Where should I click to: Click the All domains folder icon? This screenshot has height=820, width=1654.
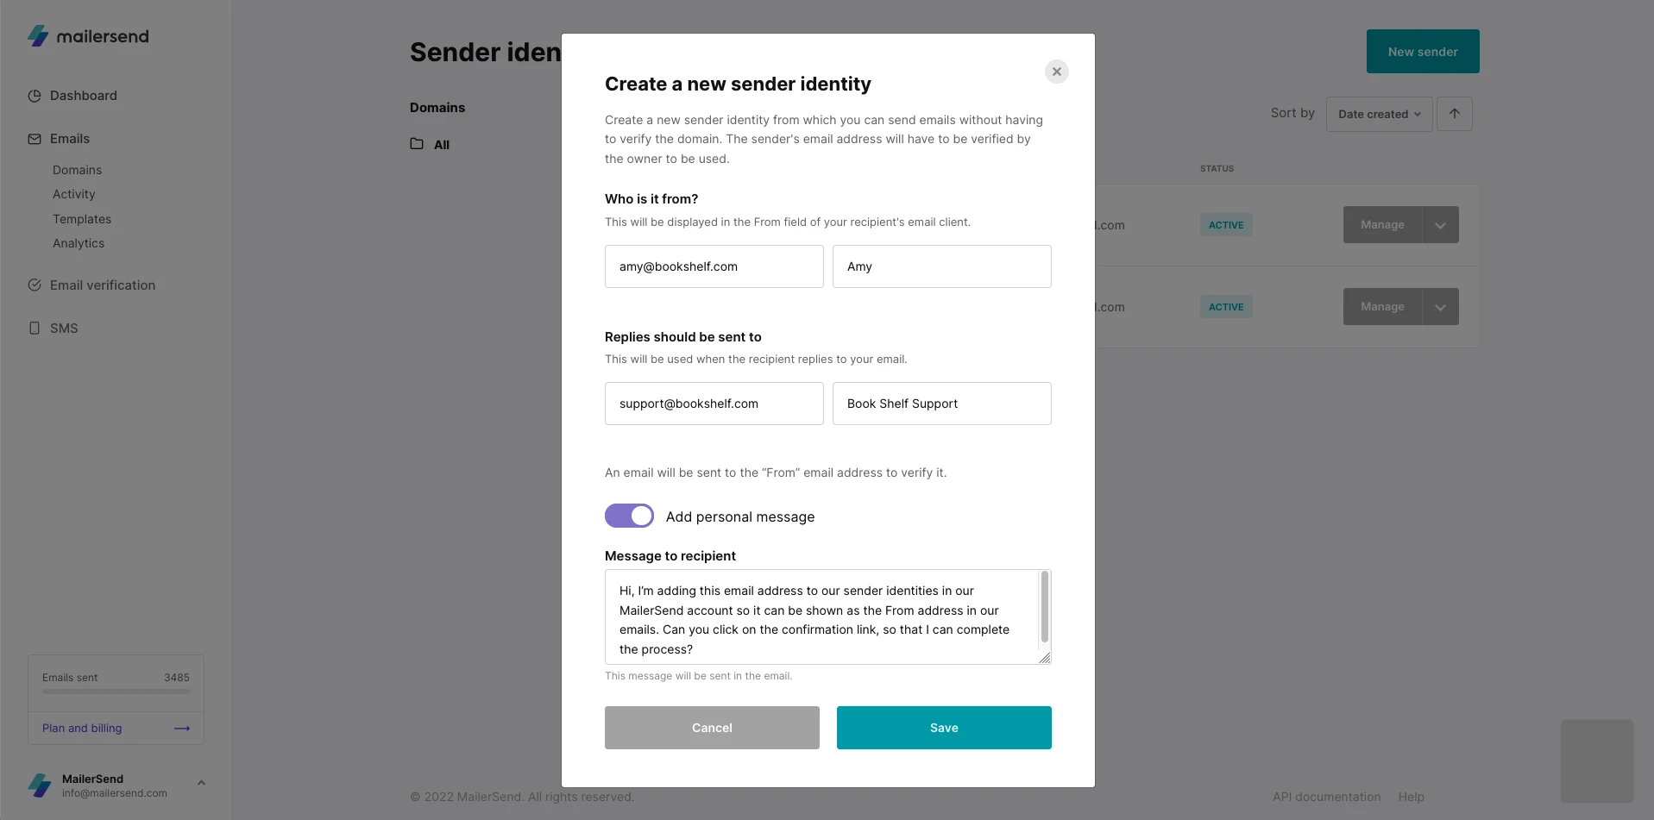point(417,144)
